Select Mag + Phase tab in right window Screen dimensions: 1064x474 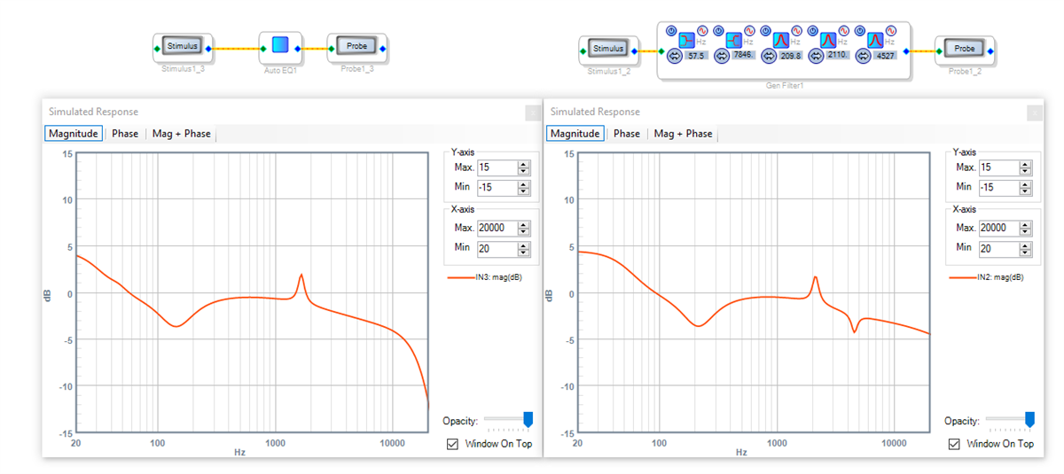pyautogui.click(x=683, y=133)
